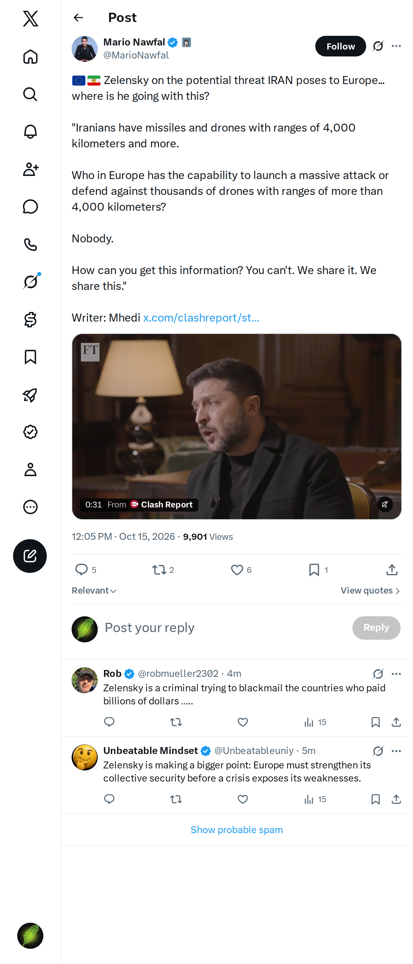Open more options on Mario Nawfal's post

tap(396, 46)
